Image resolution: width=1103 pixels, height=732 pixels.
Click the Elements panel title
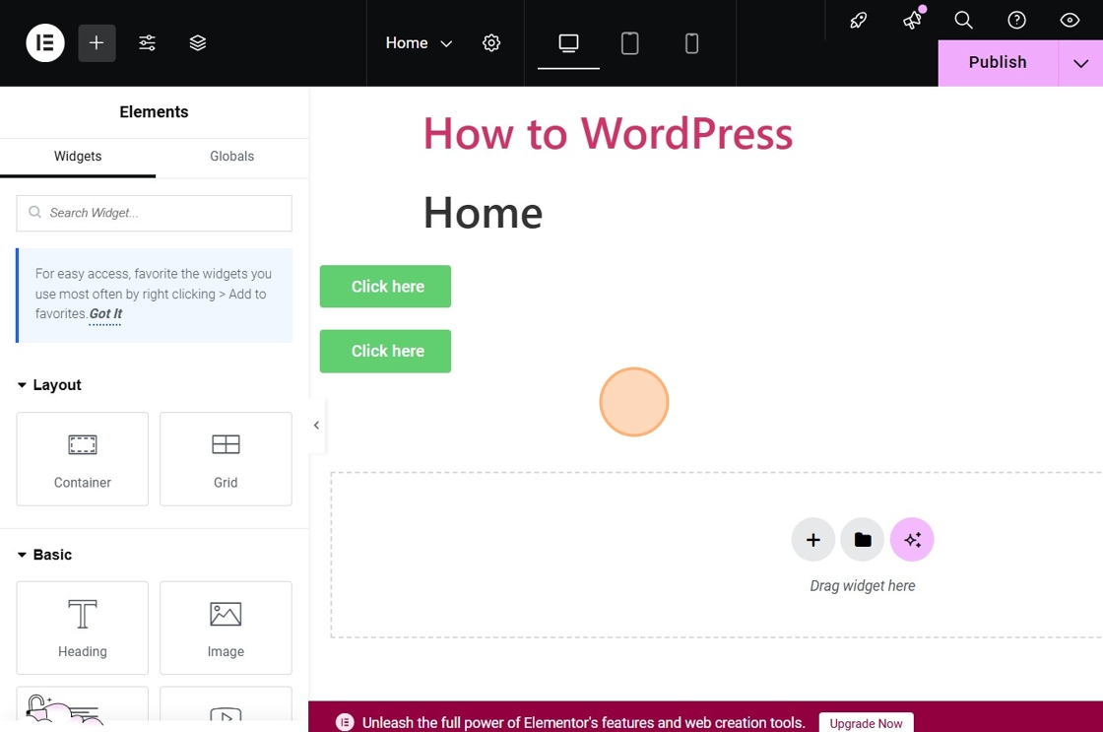pyautogui.click(x=154, y=112)
